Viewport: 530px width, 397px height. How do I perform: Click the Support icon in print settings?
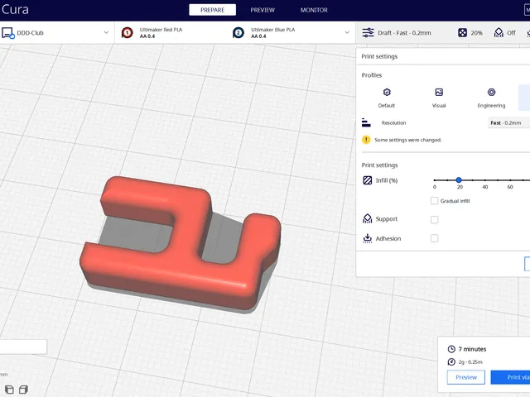point(368,218)
